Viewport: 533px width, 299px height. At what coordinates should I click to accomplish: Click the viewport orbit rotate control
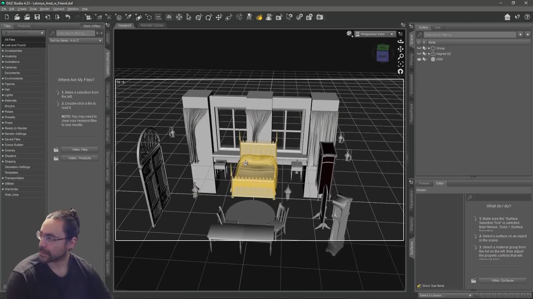[x=400, y=41]
